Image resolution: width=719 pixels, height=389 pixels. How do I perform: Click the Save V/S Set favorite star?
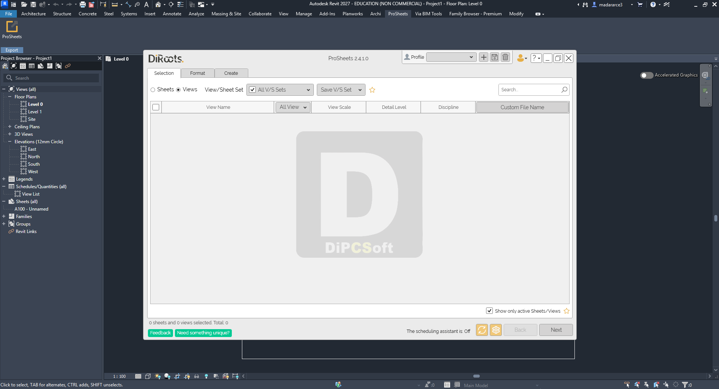pos(372,90)
